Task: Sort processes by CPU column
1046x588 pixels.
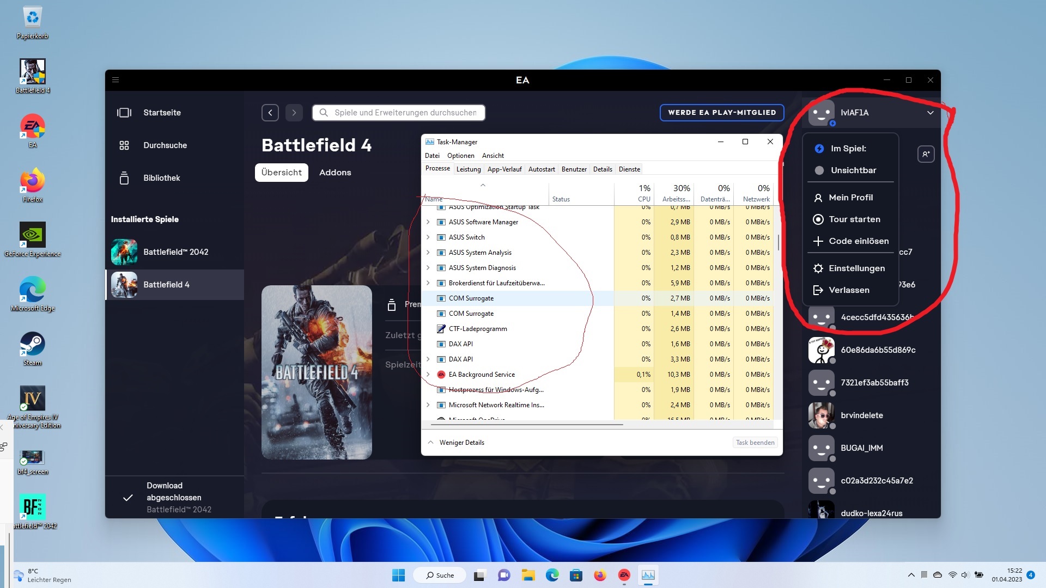Action: point(634,193)
